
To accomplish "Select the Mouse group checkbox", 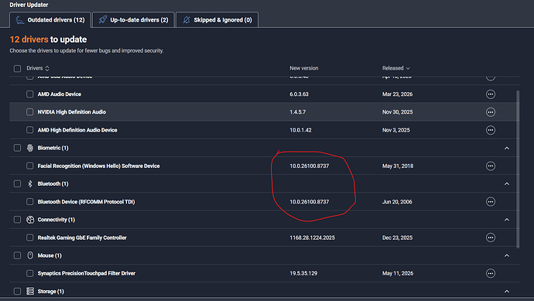I will 17,255.
